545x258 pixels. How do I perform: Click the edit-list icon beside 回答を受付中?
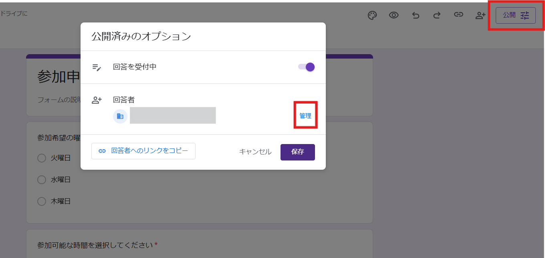(x=97, y=67)
